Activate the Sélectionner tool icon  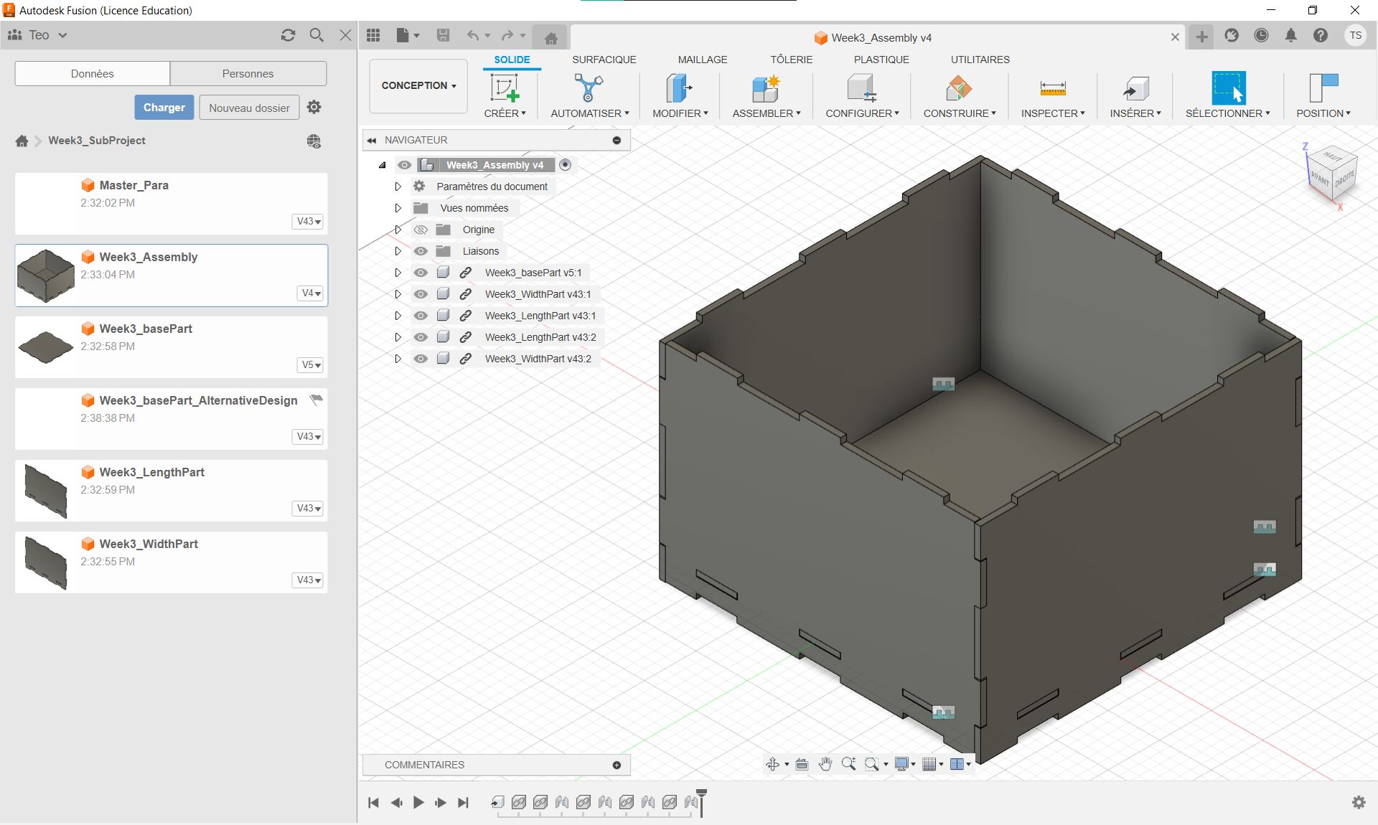click(1228, 88)
